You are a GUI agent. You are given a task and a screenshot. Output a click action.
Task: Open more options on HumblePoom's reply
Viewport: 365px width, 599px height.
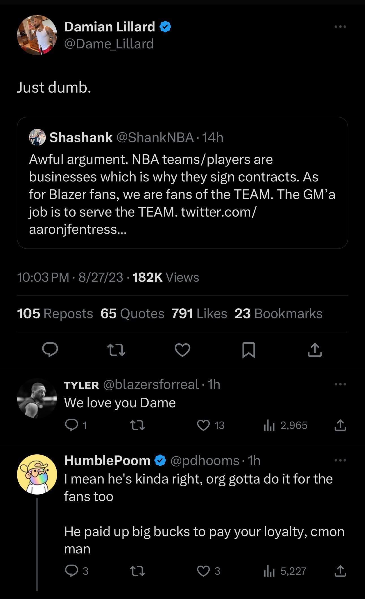click(340, 460)
